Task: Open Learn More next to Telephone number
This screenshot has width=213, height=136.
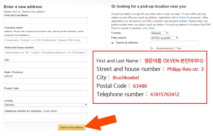Action: click(x=50, y=111)
